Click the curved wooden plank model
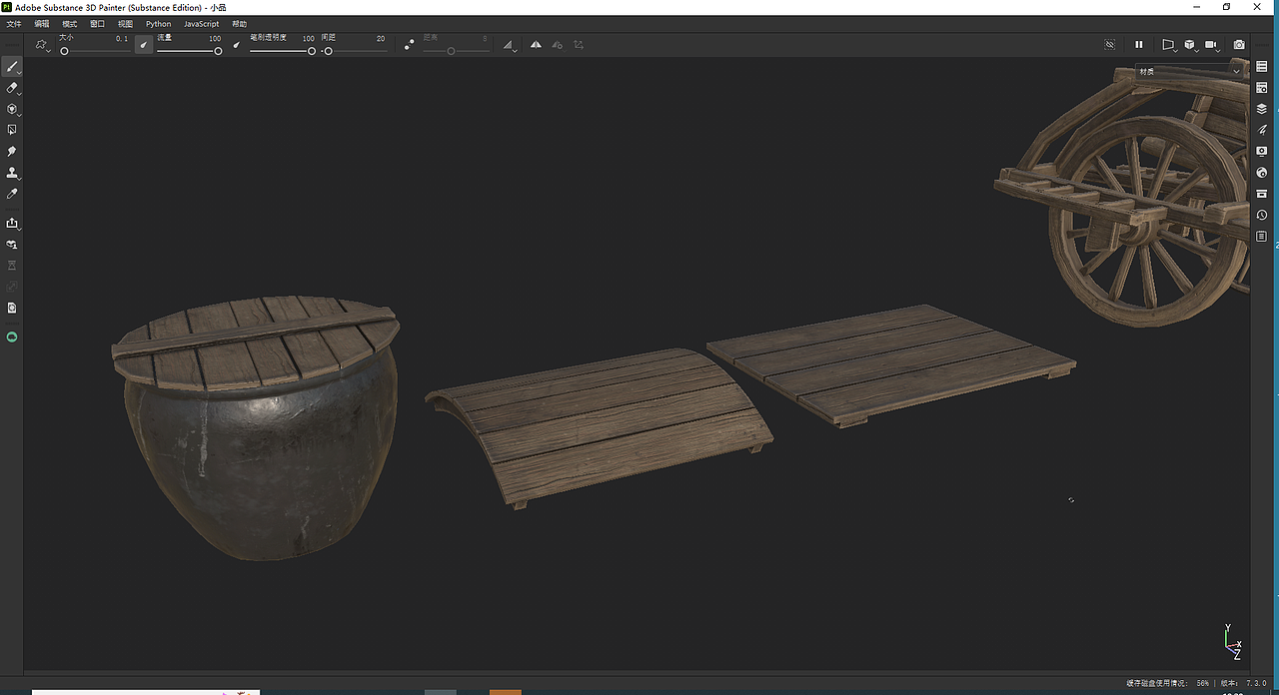 click(x=600, y=427)
